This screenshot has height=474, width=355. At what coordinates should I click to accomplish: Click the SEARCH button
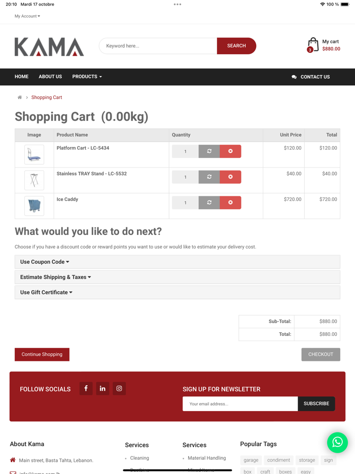(x=236, y=46)
